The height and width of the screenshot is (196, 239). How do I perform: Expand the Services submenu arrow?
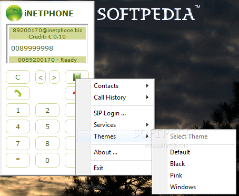147,125
